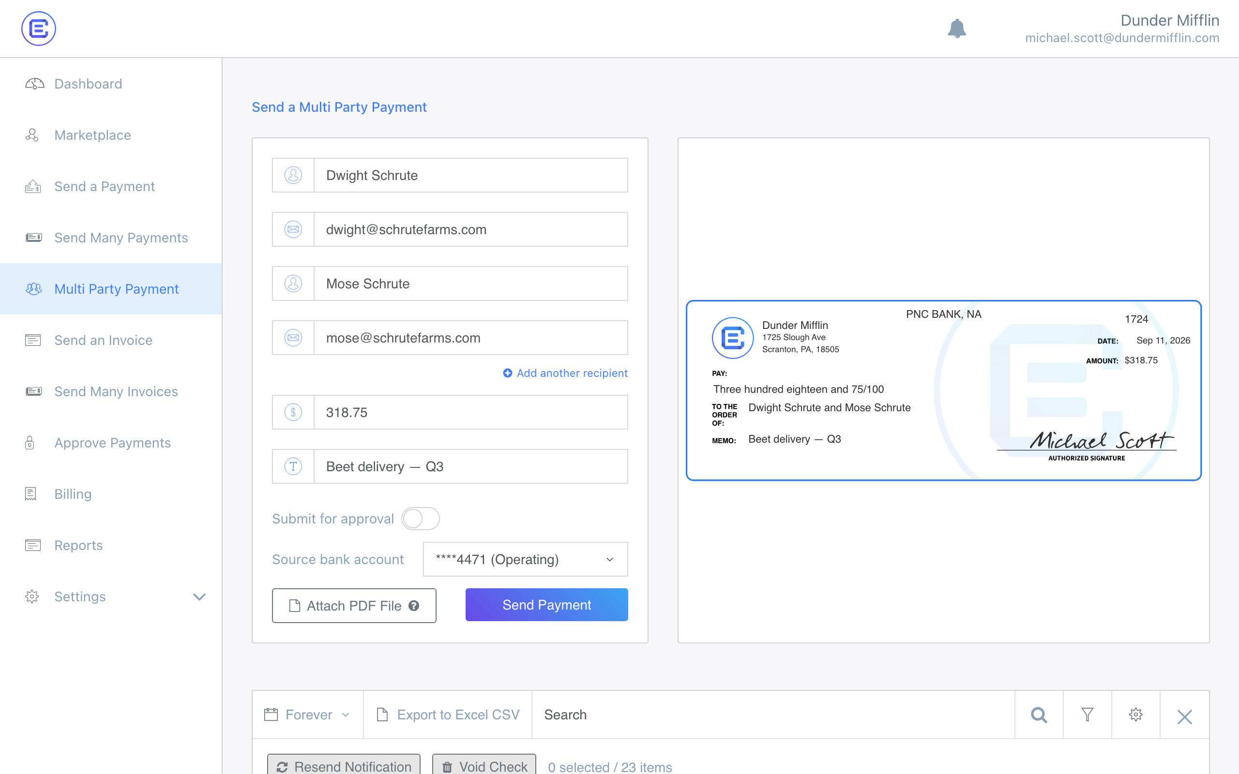The image size is (1239, 774).
Task: Click the Search input field
Action: (x=773, y=714)
